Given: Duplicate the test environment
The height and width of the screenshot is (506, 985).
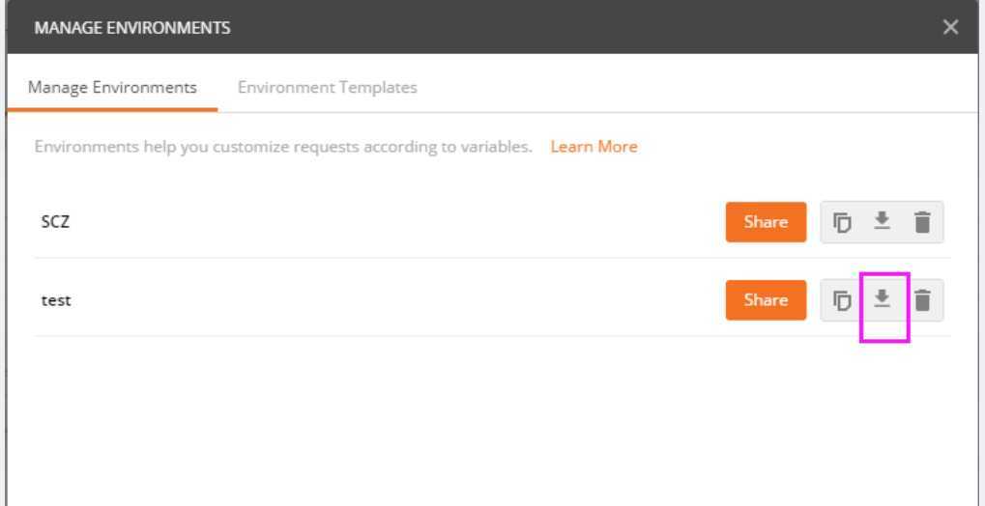Looking at the screenshot, I should (x=842, y=300).
